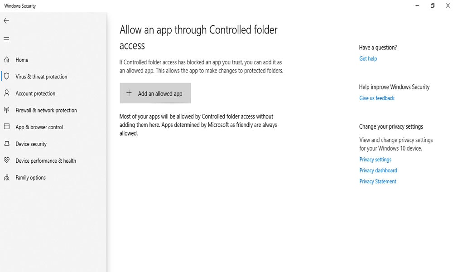The width and height of the screenshot is (453, 272).
Task: Click the window icon for App control
Action: click(7, 126)
